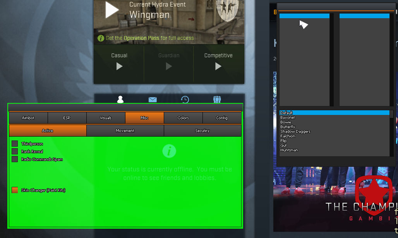This screenshot has width=398, height=238.
Task: Open the Secutiry sub-tab
Action: click(x=202, y=131)
